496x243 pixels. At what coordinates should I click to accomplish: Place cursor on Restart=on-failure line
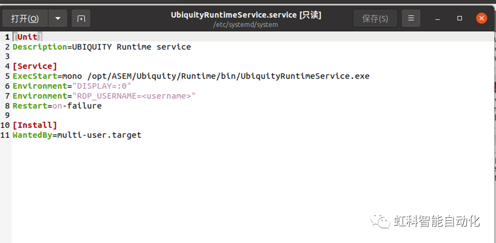(57, 106)
